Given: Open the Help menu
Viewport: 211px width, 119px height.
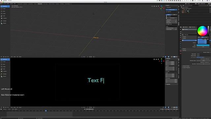Looking at the screenshot, I should (15, 4).
